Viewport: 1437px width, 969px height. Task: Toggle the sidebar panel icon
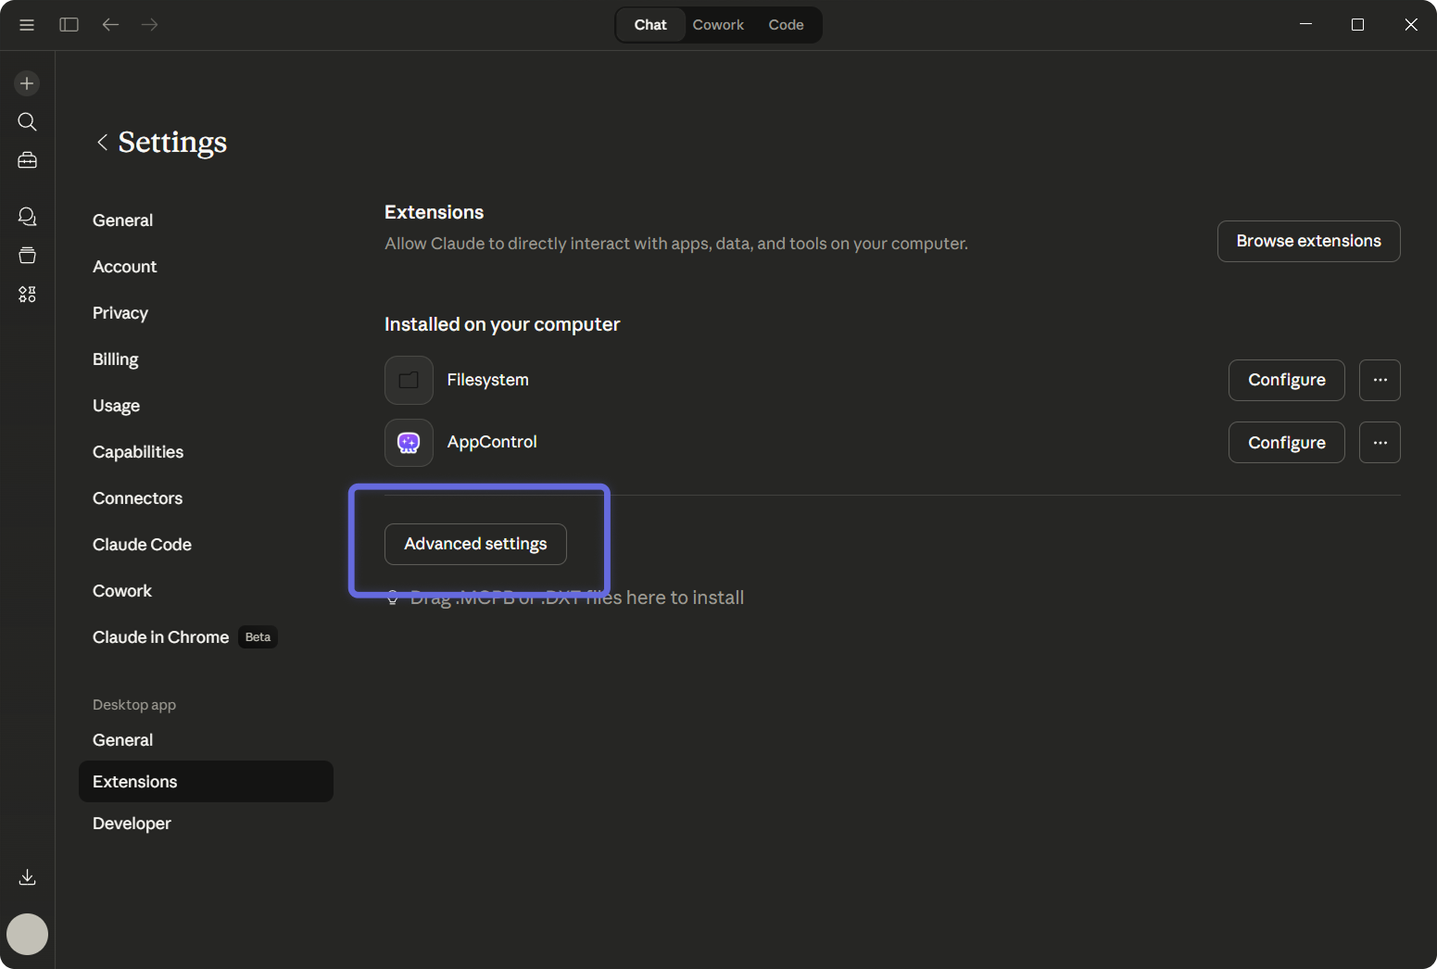69,24
